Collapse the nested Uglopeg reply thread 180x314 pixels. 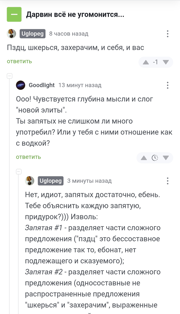pos(19,172)
